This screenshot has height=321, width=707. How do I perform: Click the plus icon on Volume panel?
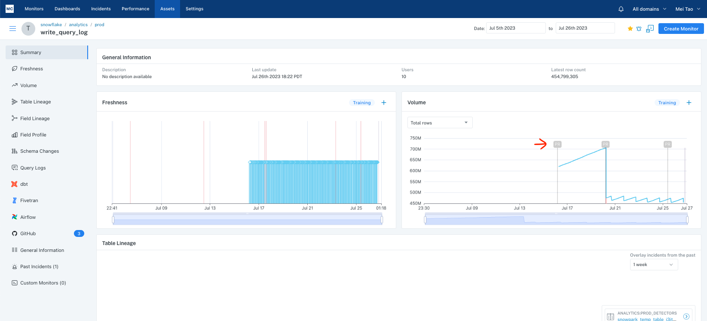coord(689,103)
